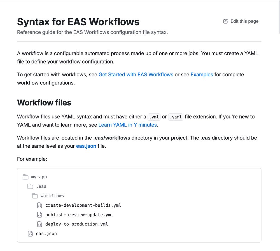The height and width of the screenshot is (251, 280).
Task: Select deploy-to-production.yml file name
Action: click(x=77, y=224)
